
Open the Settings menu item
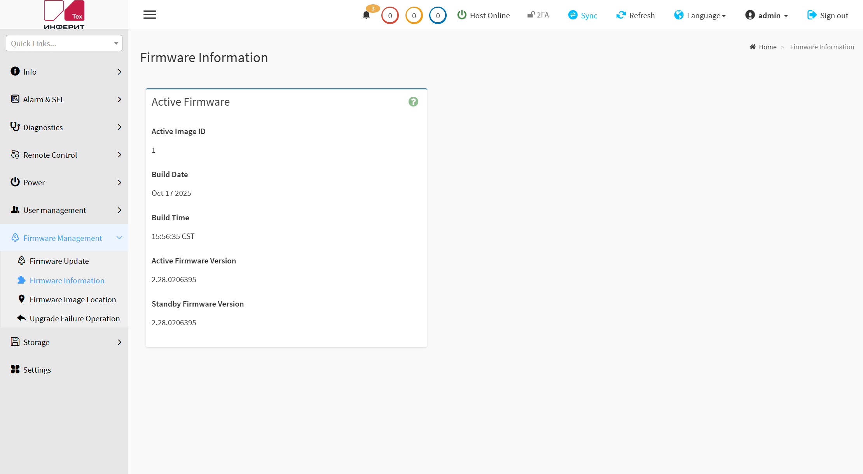pyautogui.click(x=64, y=370)
